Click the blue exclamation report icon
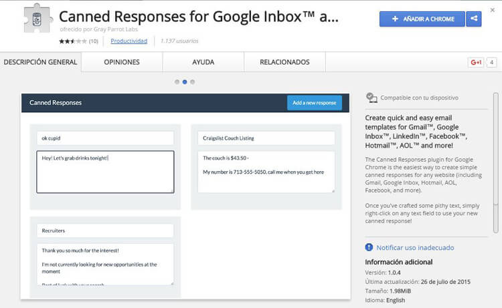 [x=369, y=247]
